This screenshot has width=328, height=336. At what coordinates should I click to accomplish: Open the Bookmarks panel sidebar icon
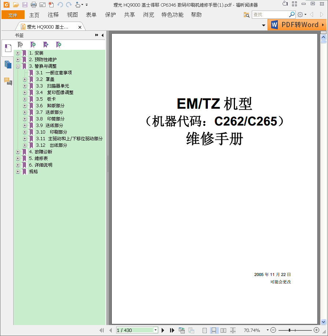coord(8,48)
